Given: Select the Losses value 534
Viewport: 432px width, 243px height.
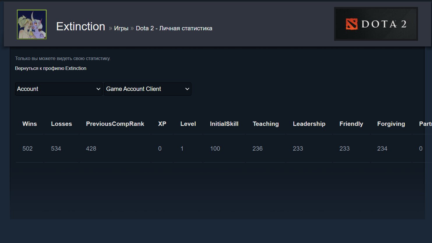Looking at the screenshot, I should 56,149.
